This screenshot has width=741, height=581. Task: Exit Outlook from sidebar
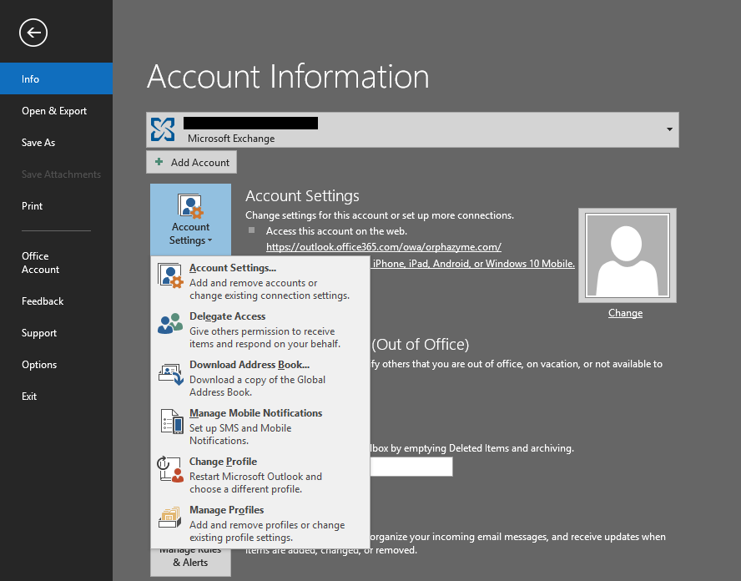tap(56, 396)
